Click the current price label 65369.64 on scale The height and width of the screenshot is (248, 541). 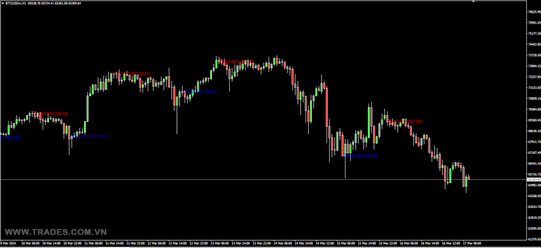534,179
